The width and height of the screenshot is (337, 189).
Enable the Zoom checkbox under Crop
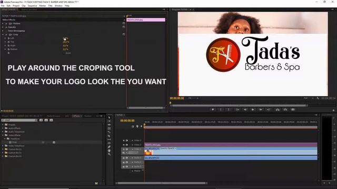[x=64, y=53]
